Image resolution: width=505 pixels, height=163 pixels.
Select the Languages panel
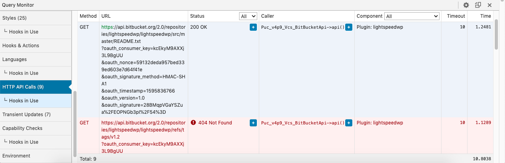pyautogui.click(x=36, y=59)
